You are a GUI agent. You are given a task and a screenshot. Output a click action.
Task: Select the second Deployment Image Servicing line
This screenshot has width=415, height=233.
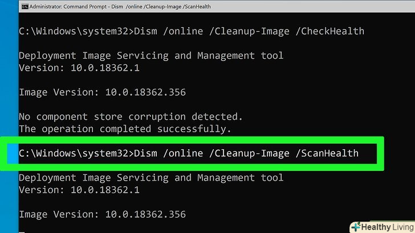click(151, 178)
